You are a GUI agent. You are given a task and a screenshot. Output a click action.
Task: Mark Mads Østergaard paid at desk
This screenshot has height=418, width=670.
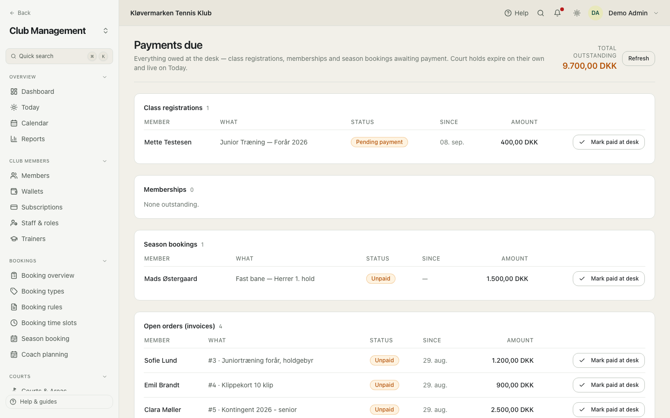click(609, 279)
